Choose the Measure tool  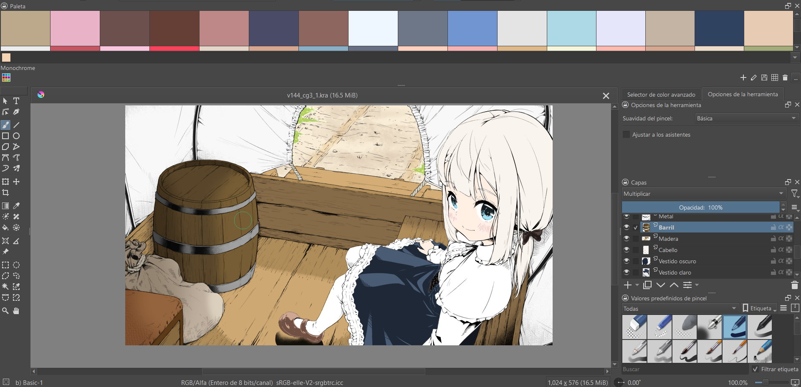16,241
